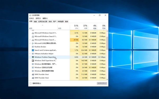
Task: Sort by the 状态 column header
Action: click(x=64, y=27)
